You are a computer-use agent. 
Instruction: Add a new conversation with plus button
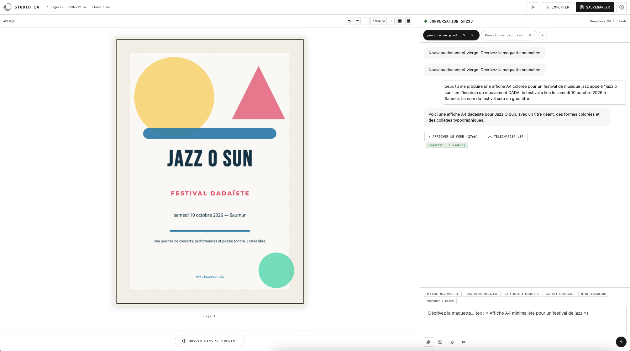pos(543,35)
